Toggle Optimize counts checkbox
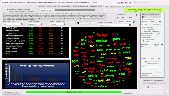The width and height of the screenshot is (170, 96). coord(143,40)
